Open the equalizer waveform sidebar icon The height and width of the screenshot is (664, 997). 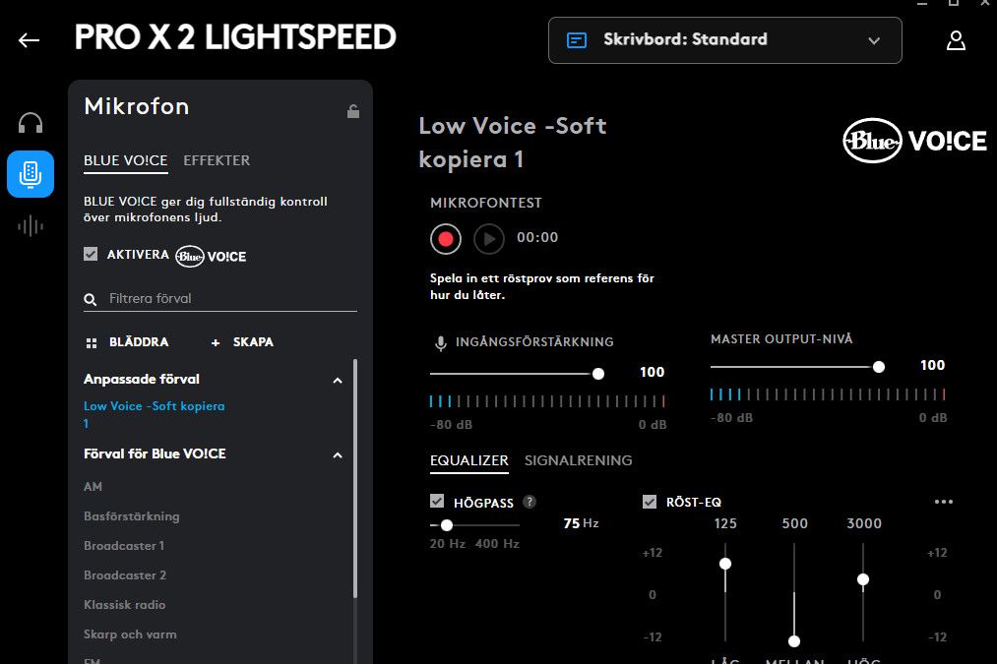(31, 226)
